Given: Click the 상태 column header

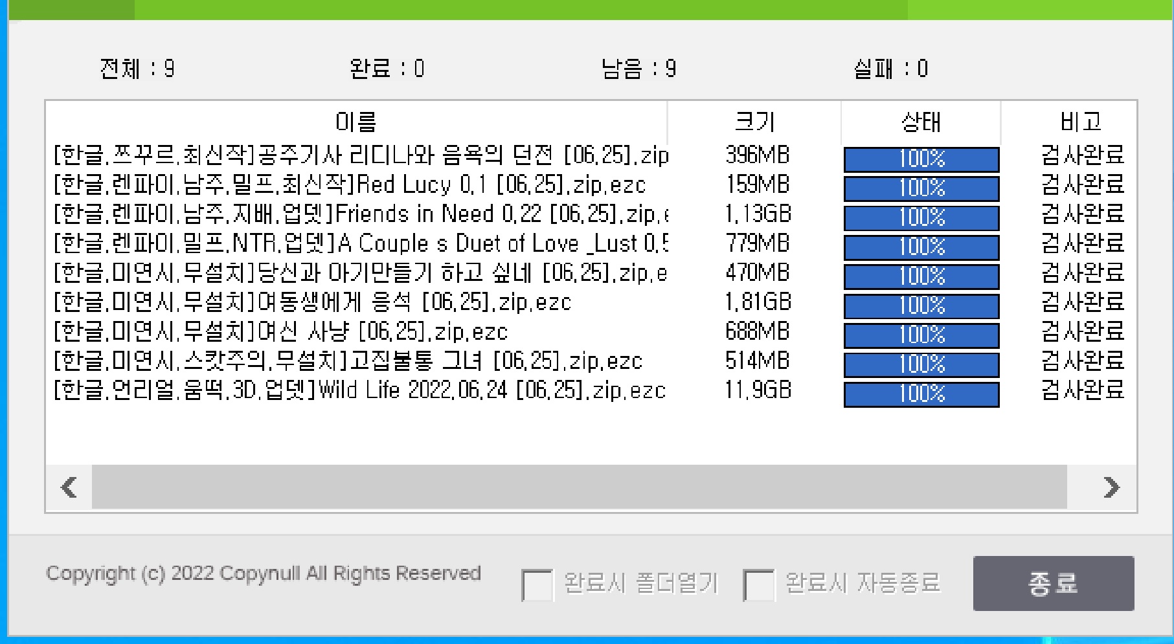Looking at the screenshot, I should pyautogui.click(x=921, y=121).
